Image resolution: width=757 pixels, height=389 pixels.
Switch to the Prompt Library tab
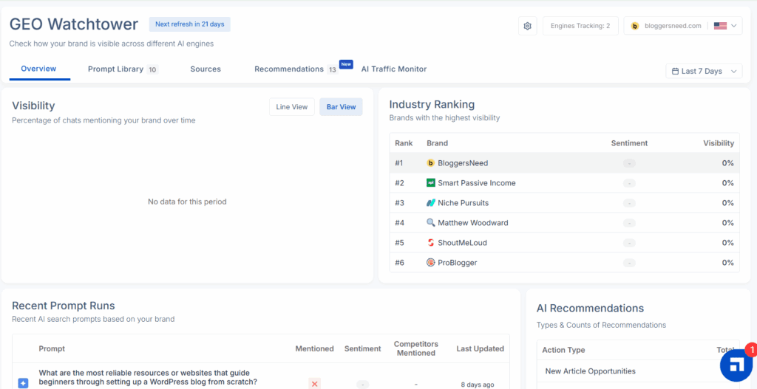(122, 69)
